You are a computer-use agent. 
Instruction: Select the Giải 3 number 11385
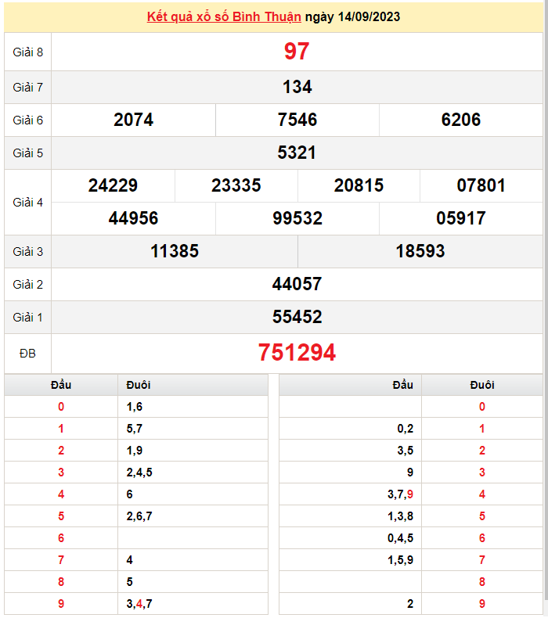[175, 251]
